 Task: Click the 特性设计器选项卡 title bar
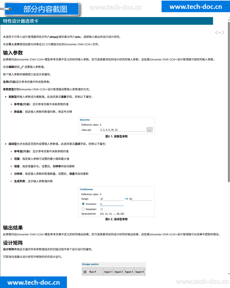[x=106, y=21]
